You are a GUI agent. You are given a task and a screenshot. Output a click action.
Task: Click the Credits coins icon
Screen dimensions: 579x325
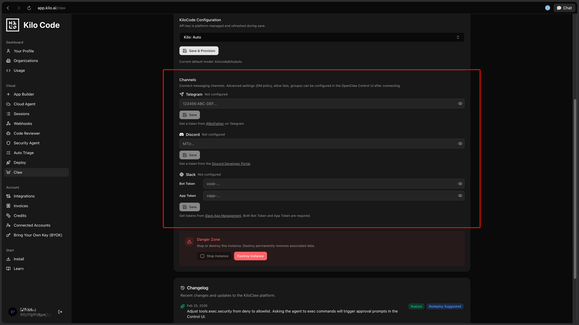[x=8, y=216]
